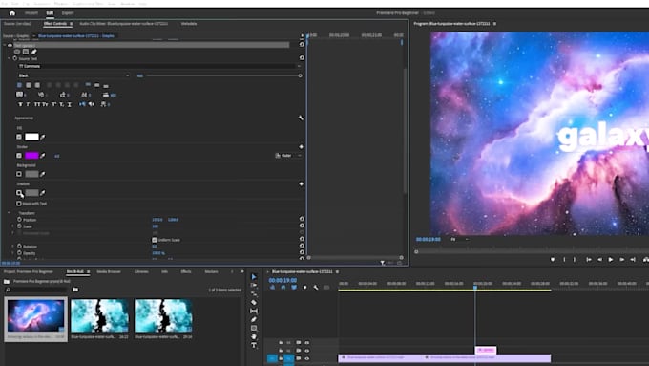
Task: Right align the text
Action: 37,85
